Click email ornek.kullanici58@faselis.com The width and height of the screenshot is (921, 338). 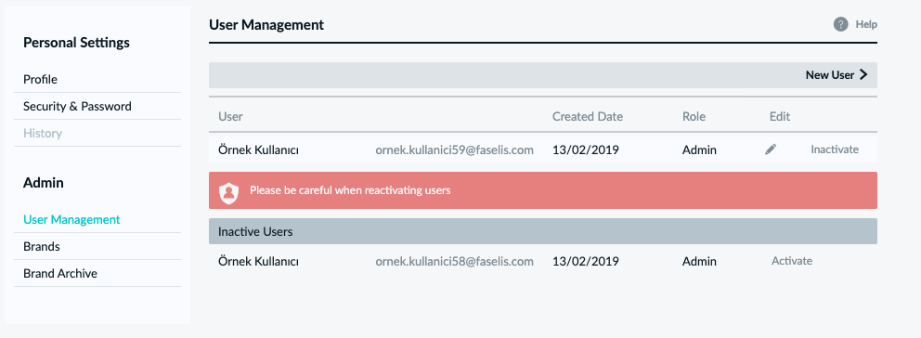455,261
